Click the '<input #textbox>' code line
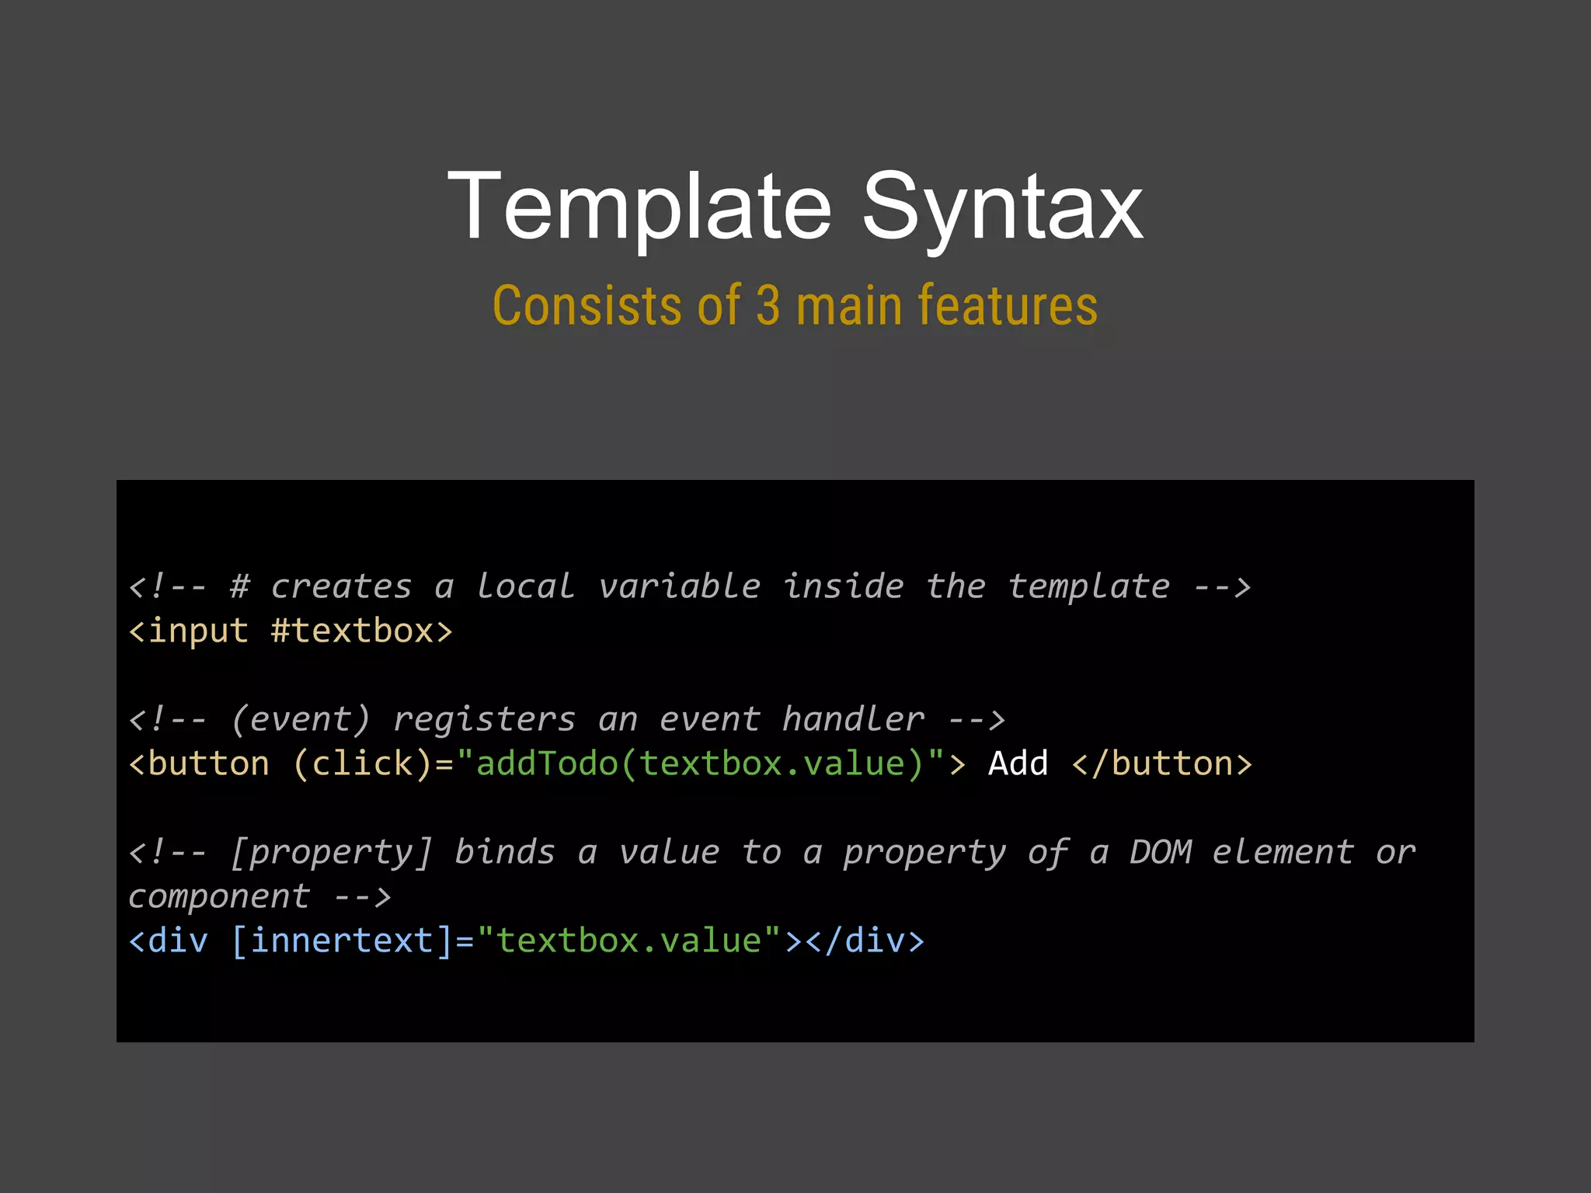 [291, 631]
